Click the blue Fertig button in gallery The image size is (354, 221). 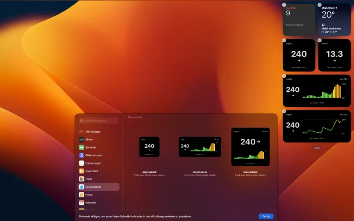tap(266, 216)
